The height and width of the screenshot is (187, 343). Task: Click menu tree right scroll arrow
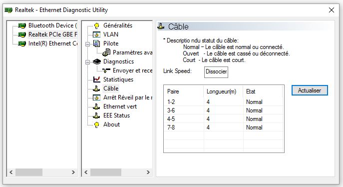tap(148, 172)
